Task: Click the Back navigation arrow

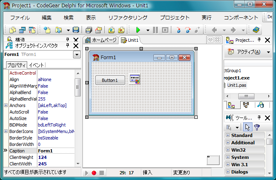Action: coord(214,30)
